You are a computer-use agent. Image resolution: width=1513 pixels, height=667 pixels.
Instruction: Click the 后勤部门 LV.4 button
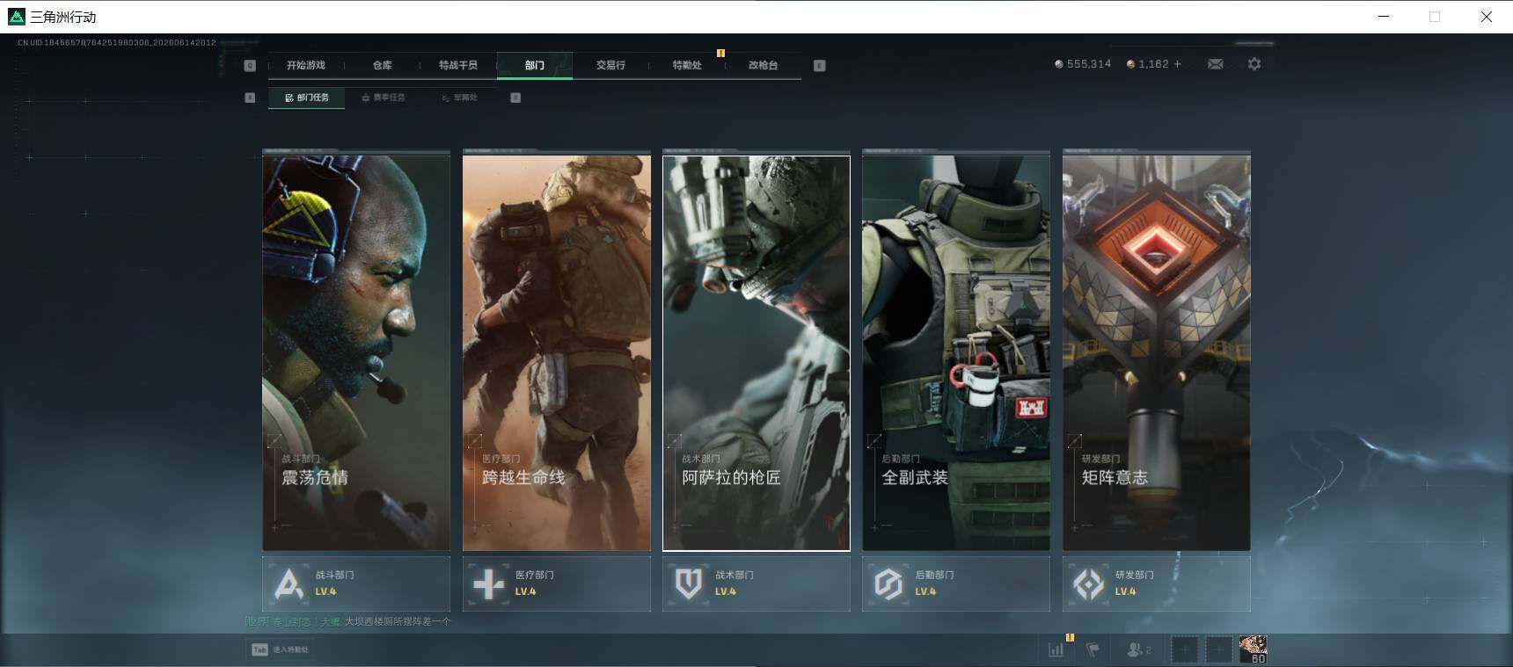(956, 584)
